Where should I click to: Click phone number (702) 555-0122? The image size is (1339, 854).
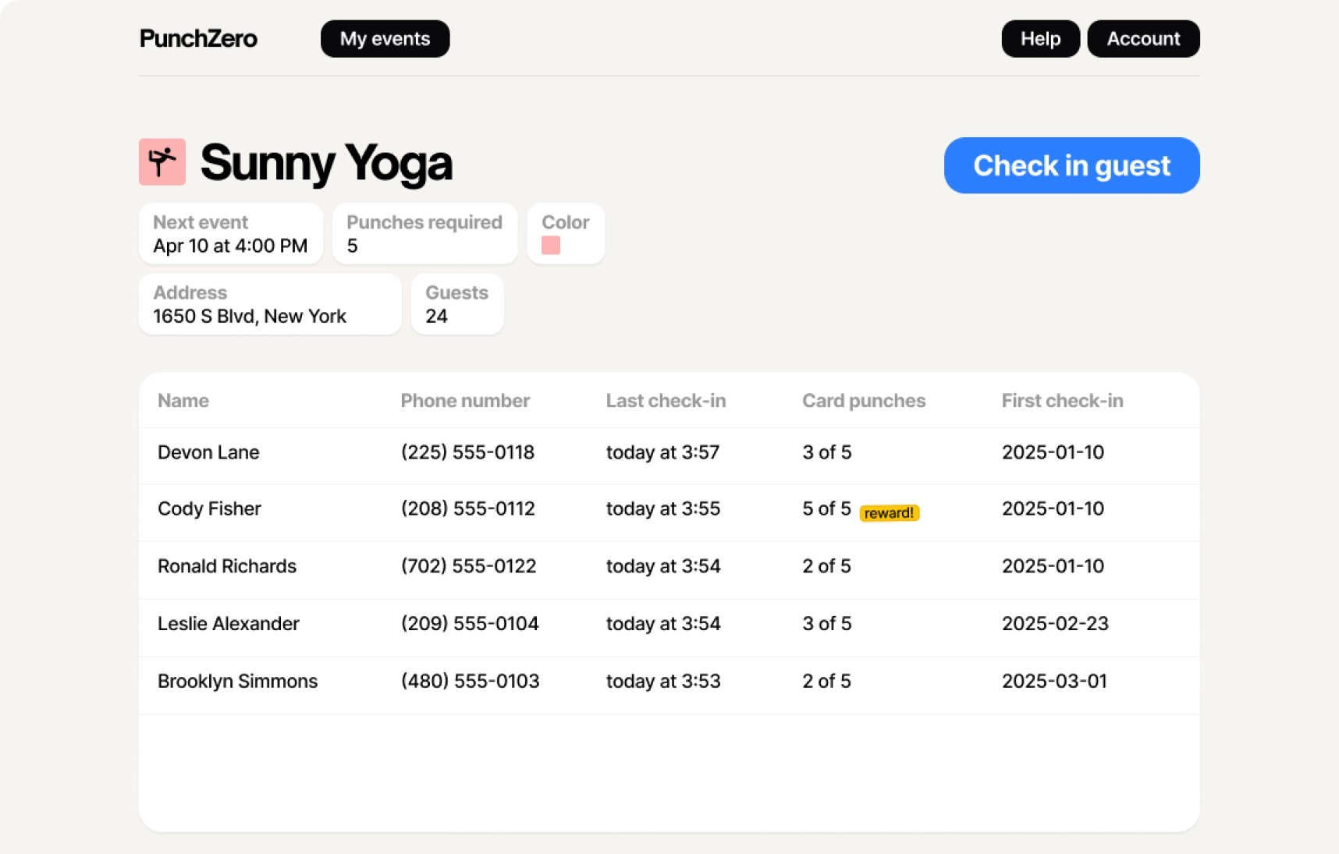click(x=468, y=566)
